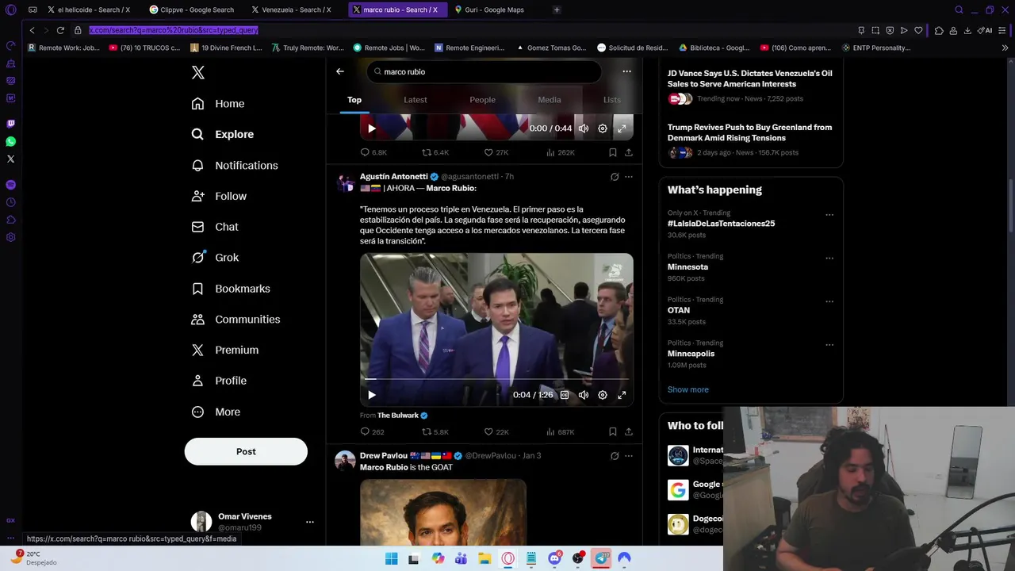Share the post with 687K views
Screen dimensions: 1015x571
629,432
